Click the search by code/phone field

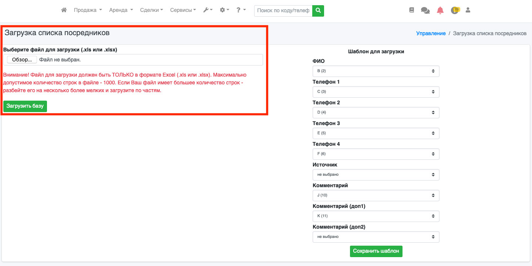(283, 11)
